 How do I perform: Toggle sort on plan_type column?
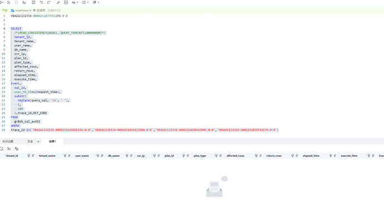(220, 156)
